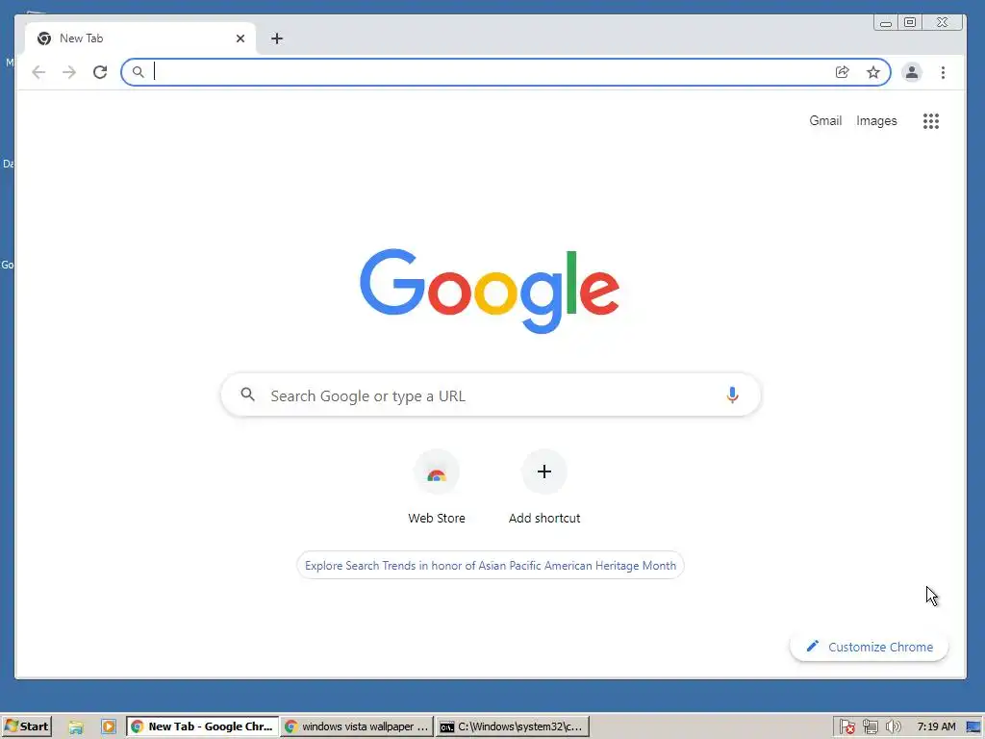Screen dimensions: 985x739
Task: Close the New Tab tab
Action: (240, 38)
